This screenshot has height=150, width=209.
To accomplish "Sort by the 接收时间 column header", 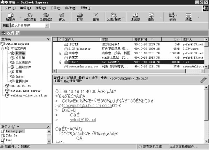I will point(147,40).
